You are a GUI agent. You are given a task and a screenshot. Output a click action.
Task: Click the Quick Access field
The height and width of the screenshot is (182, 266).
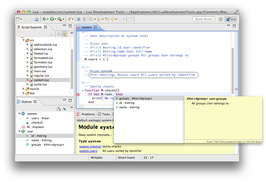[203, 19]
